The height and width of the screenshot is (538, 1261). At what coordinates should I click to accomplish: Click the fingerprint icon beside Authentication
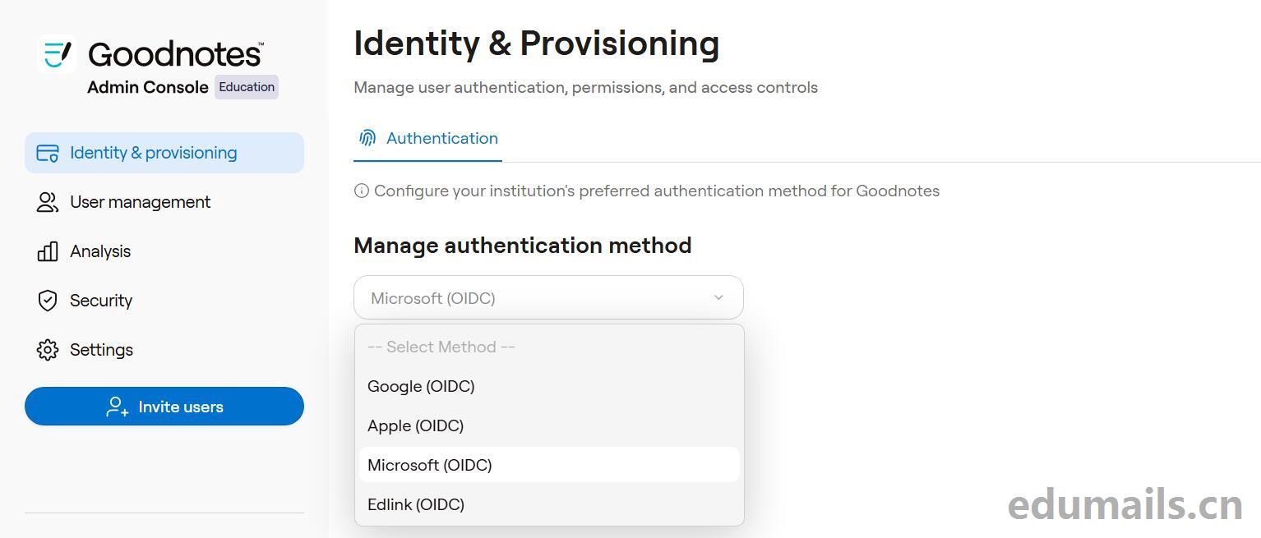coord(367,138)
